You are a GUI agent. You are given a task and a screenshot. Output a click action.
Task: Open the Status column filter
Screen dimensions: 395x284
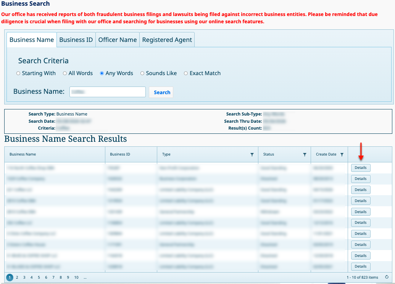pos(305,154)
